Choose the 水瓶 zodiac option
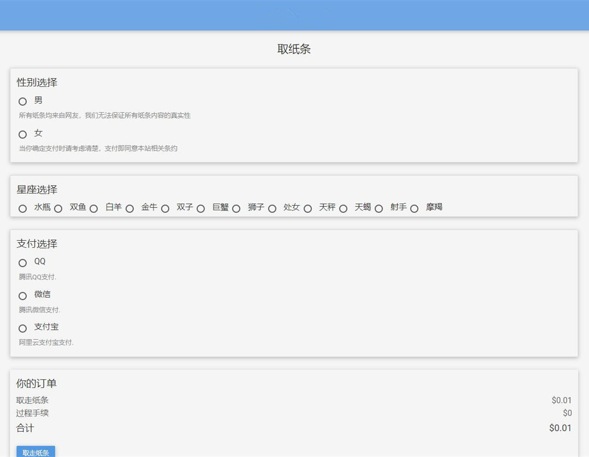This screenshot has height=457, width=589. [x=22, y=209]
